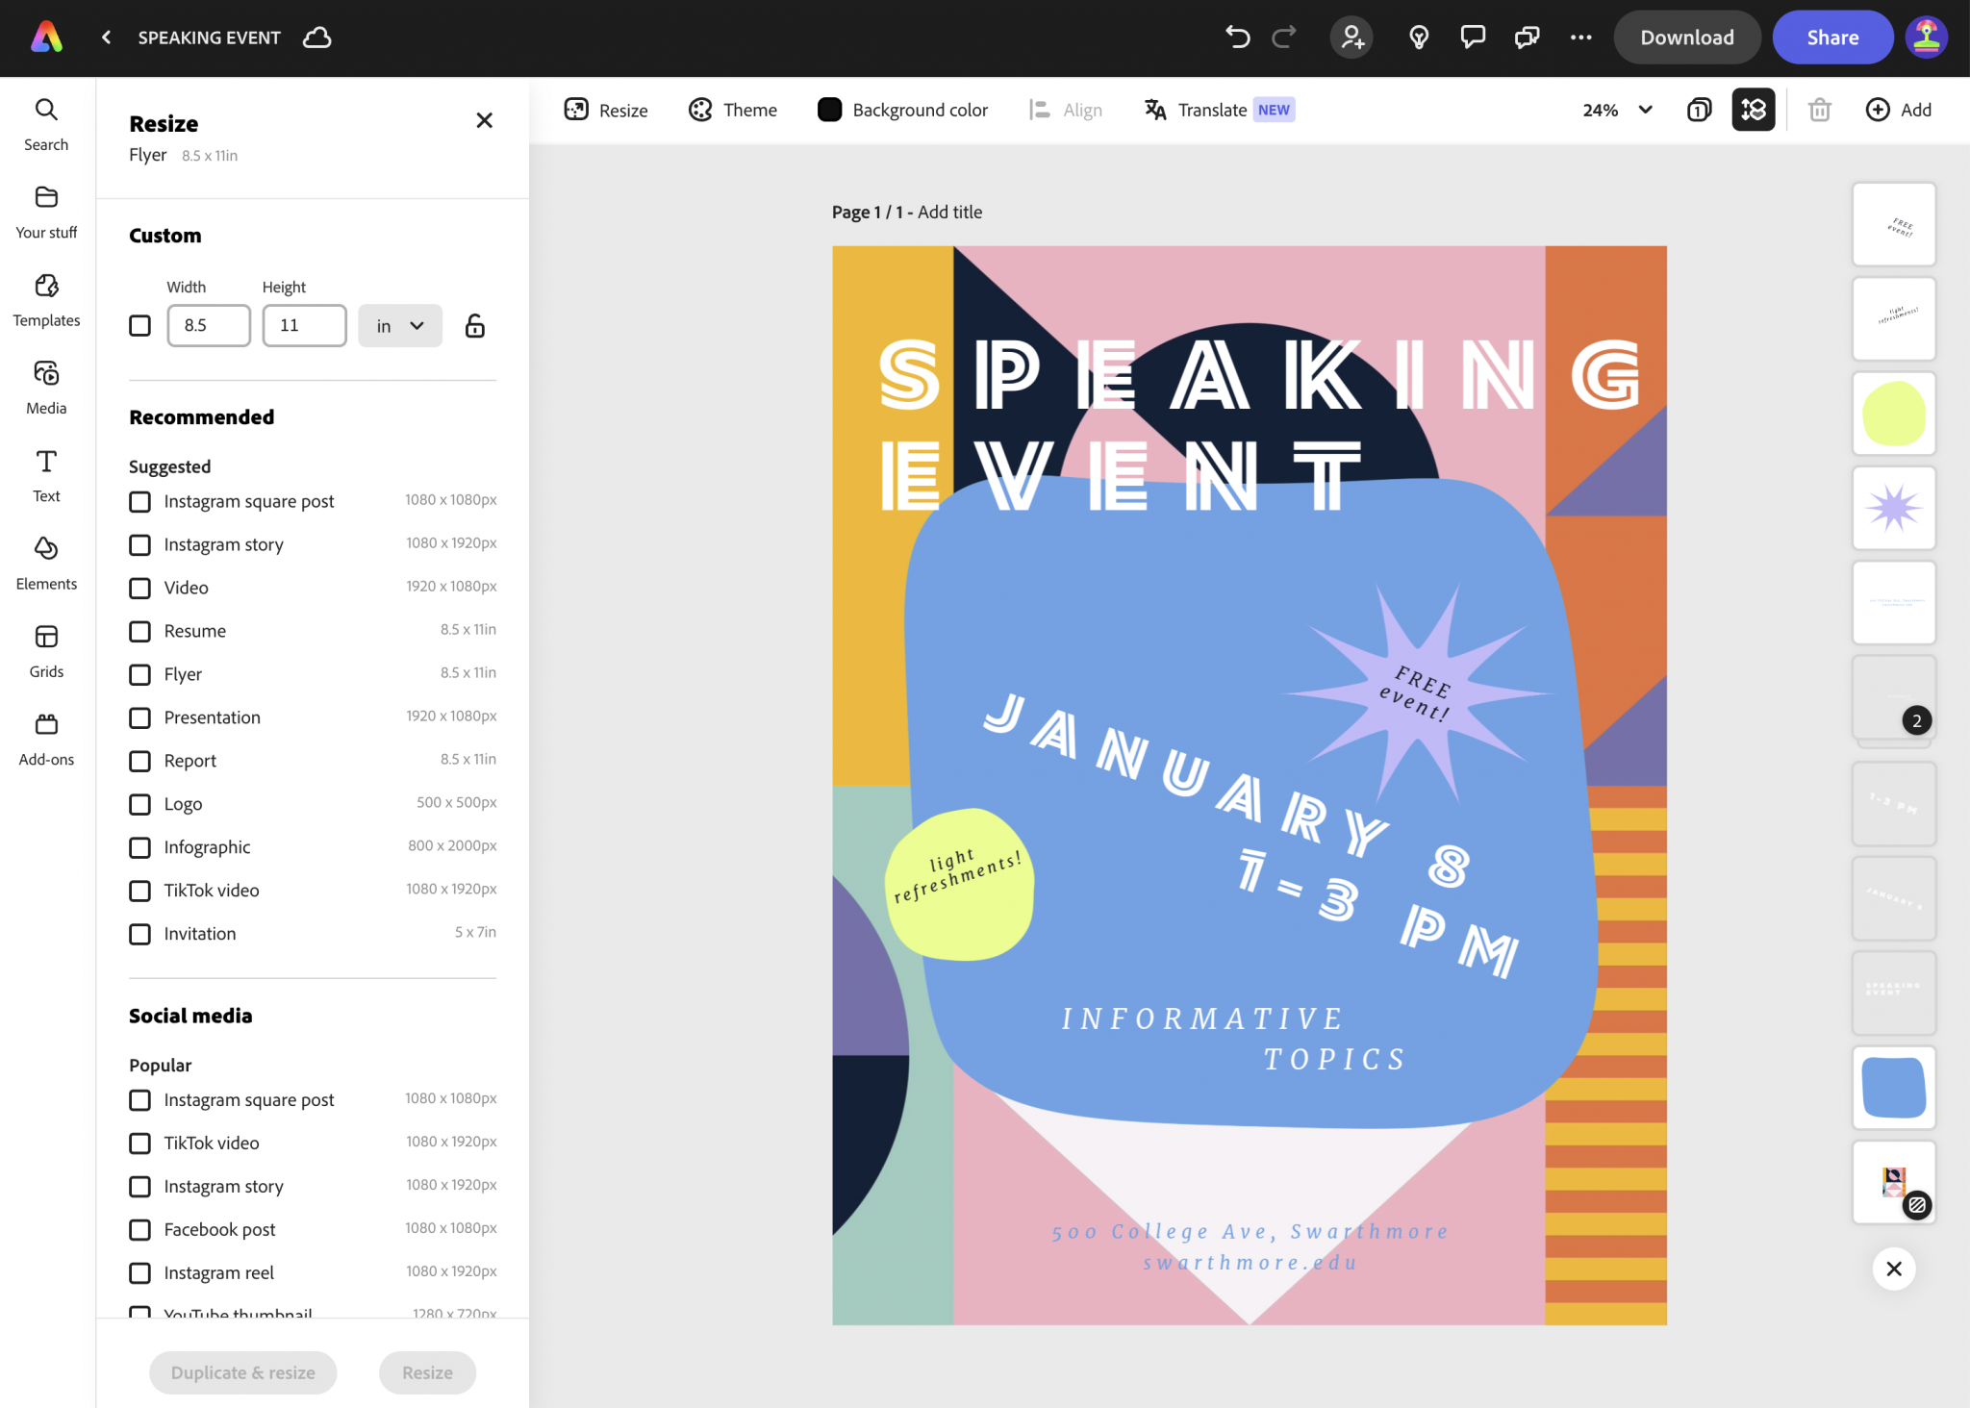The height and width of the screenshot is (1408, 1970).
Task: Click the undo arrow
Action: click(1237, 37)
